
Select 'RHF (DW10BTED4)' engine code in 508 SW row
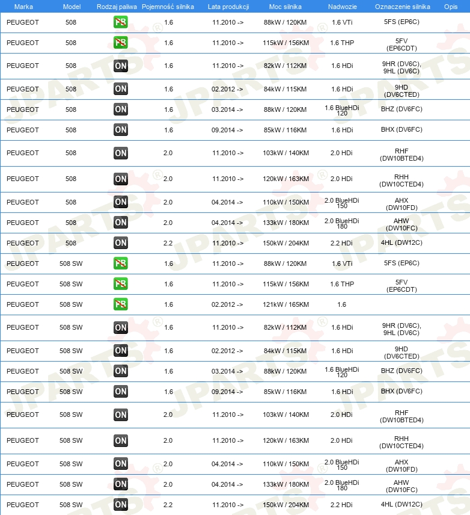(401, 416)
